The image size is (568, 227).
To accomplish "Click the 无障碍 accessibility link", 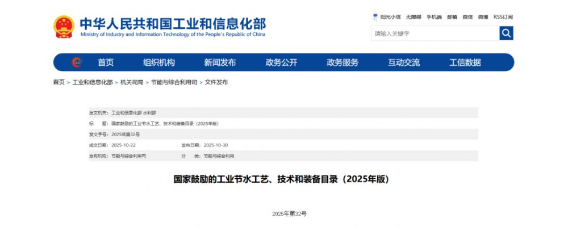I will pos(414,17).
